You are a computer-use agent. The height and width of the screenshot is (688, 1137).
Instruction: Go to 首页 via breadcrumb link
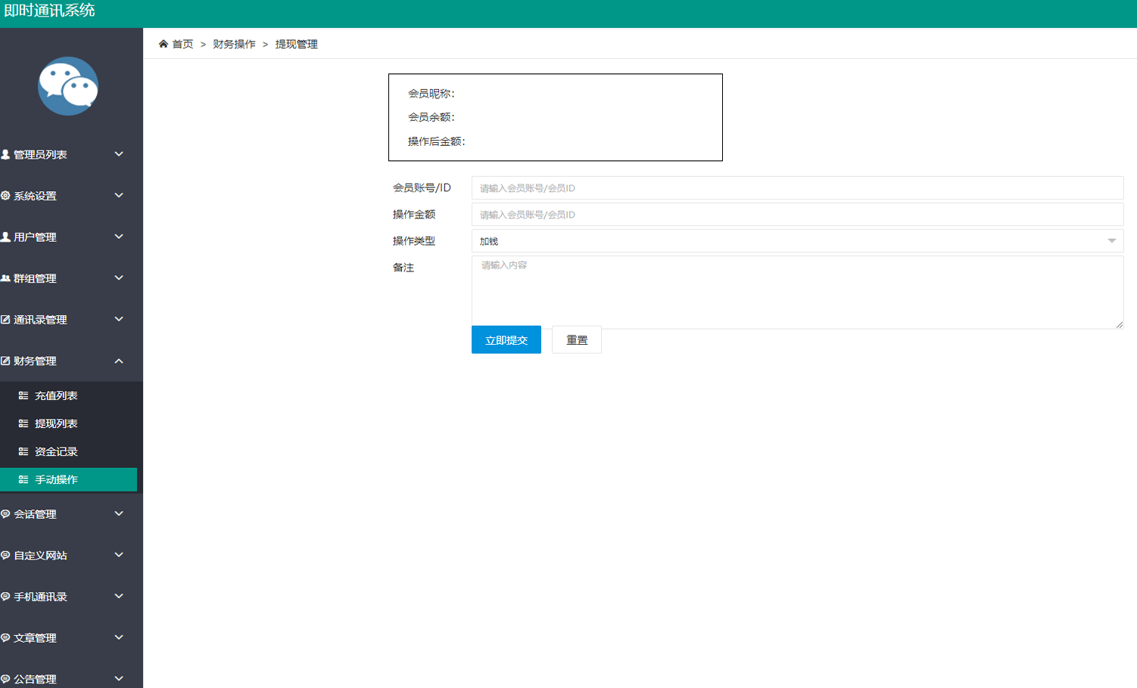pos(182,44)
